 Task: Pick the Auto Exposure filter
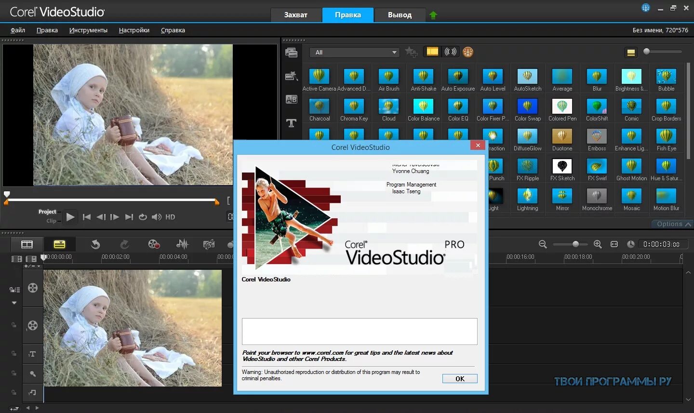tap(458, 80)
